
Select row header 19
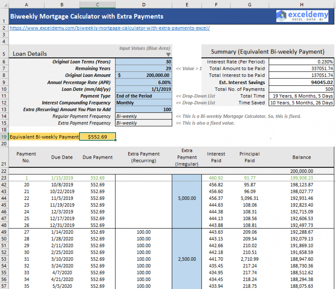(x=4, y=137)
